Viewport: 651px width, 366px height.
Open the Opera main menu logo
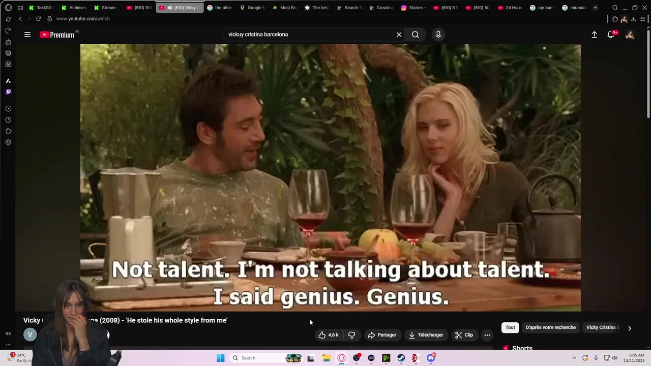pyautogui.click(x=8, y=8)
